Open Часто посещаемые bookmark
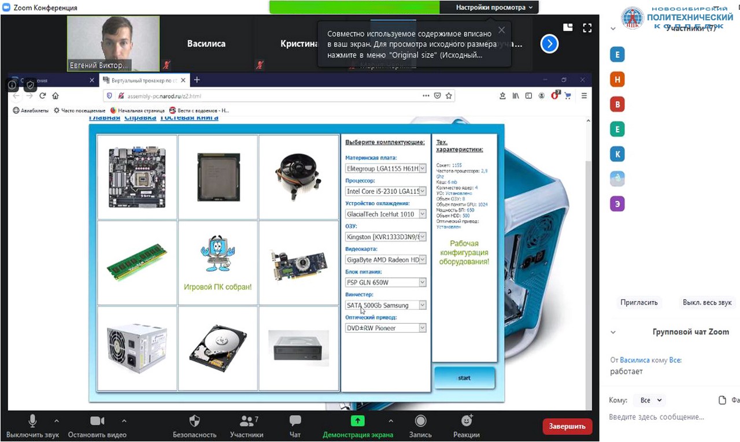This screenshot has width=740, height=442. [79, 110]
